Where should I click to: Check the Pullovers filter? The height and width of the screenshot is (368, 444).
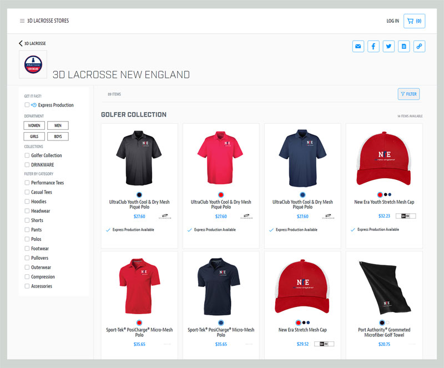(x=27, y=258)
